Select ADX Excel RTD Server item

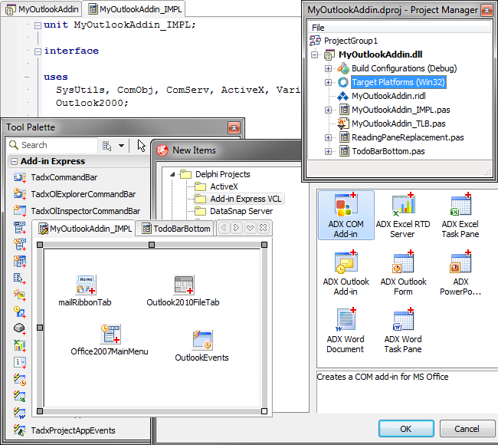403,215
